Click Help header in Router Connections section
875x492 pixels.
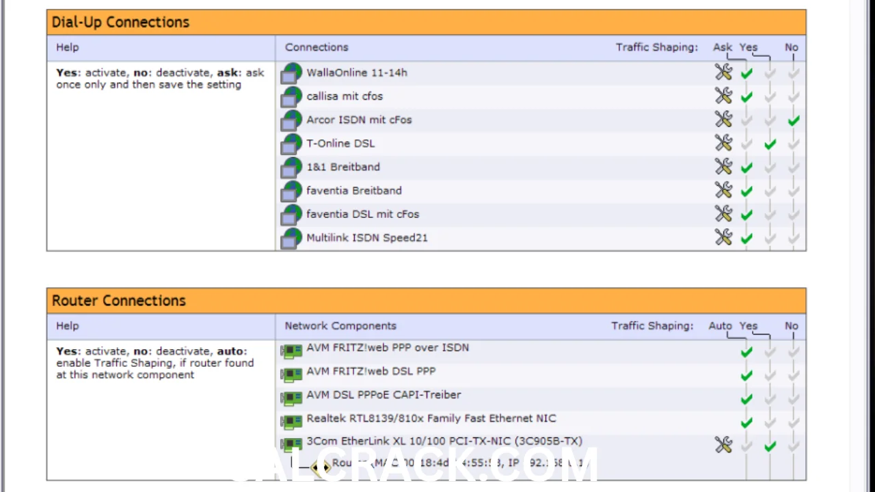click(68, 326)
